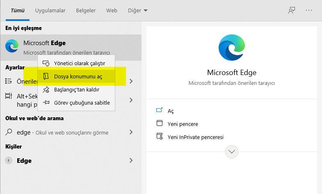The height and width of the screenshot is (194, 322).
Task: Open the Diğer dropdown filter
Action: [137, 11]
